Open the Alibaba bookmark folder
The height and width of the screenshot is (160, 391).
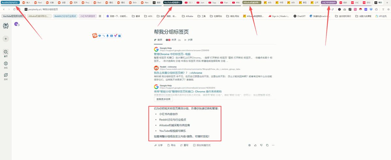188,16
